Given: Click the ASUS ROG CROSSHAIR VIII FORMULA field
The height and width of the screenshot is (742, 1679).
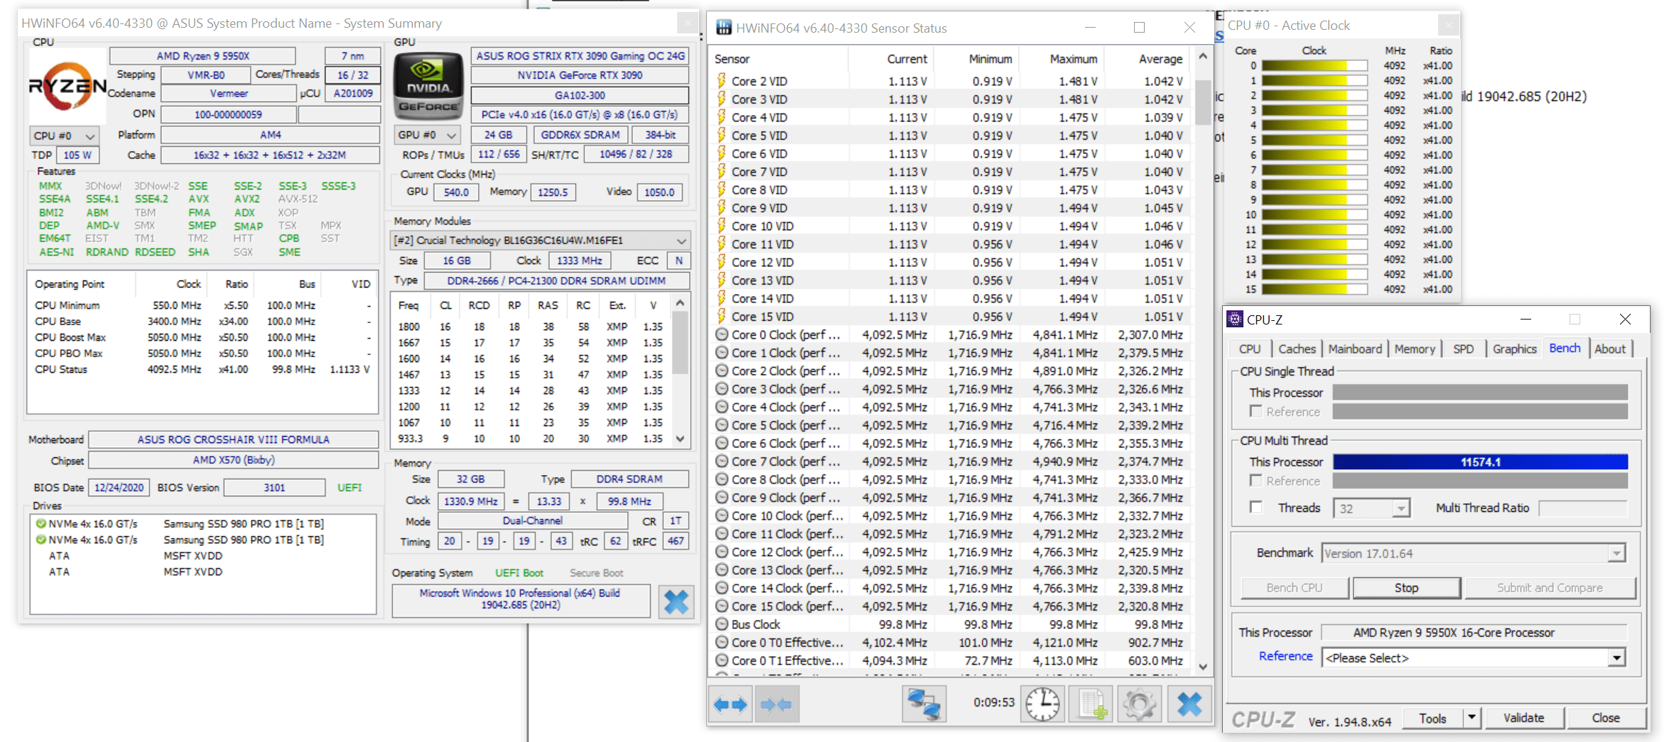Looking at the screenshot, I should (x=233, y=440).
